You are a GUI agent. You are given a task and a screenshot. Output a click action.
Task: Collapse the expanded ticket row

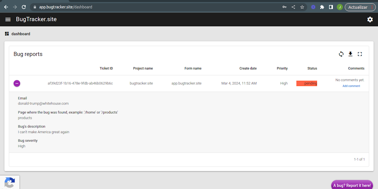pyautogui.click(x=17, y=83)
